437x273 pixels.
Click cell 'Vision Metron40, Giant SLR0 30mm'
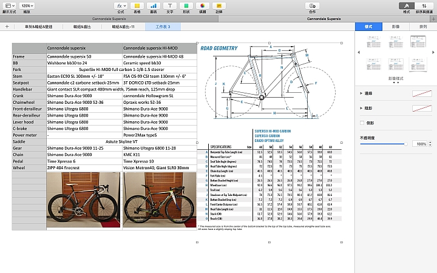pyautogui.click(x=160, y=168)
